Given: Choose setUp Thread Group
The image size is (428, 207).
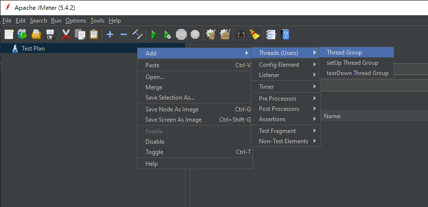Looking at the screenshot, I should click(356, 63).
